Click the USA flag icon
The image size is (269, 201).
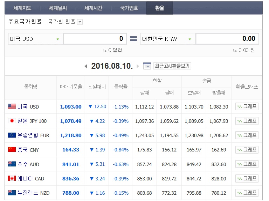[x=12, y=106]
